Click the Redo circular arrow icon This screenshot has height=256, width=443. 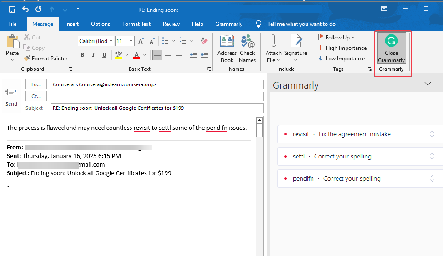pos(38,10)
